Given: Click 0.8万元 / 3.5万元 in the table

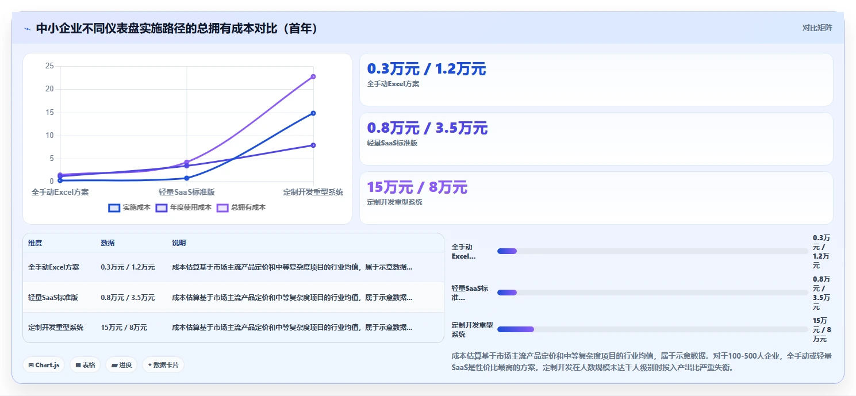Looking at the screenshot, I should click(x=128, y=298).
